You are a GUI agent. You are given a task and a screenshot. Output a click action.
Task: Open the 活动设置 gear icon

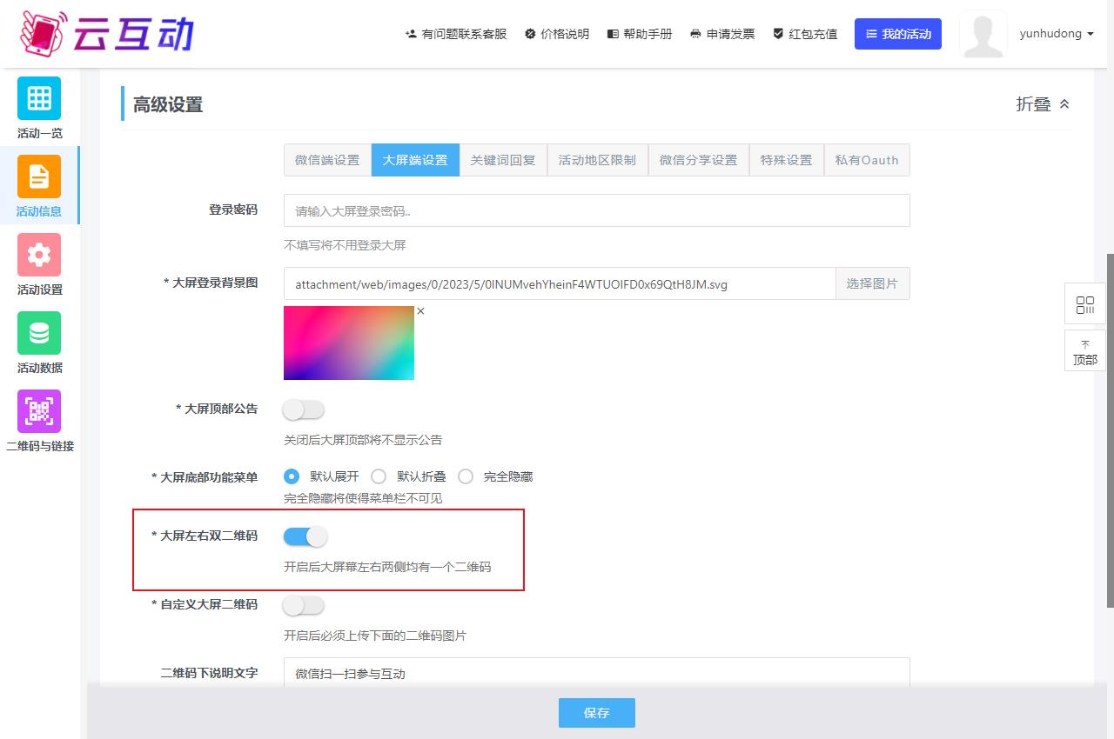(x=39, y=255)
